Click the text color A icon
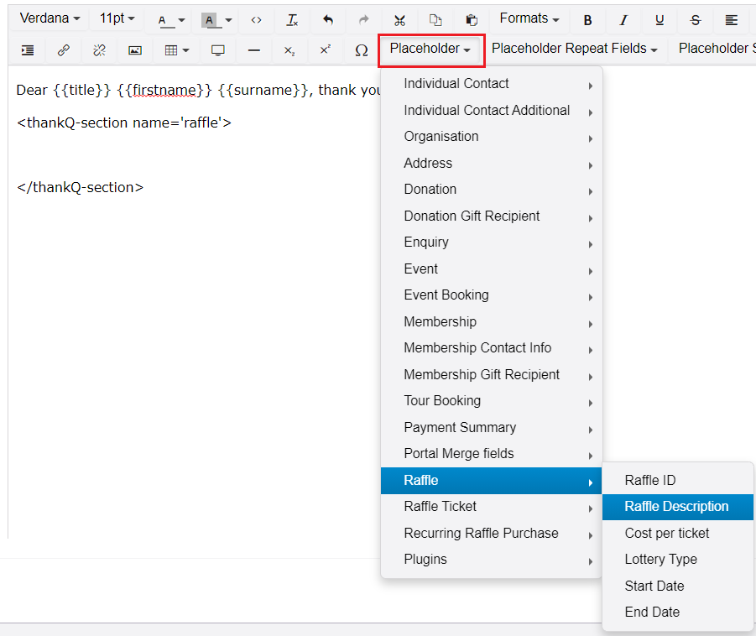Image resolution: width=756 pixels, height=636 pixels. click(163, 20)
